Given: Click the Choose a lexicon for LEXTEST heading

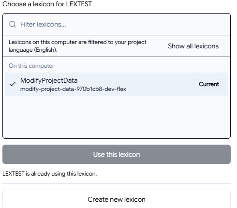Looking at the screenshot, I should click(47, 4).
